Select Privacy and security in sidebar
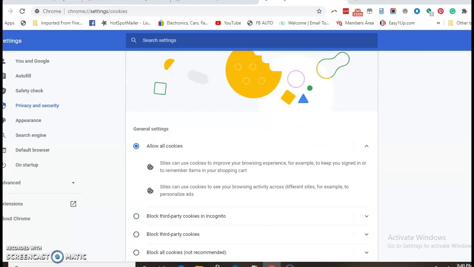Image resolution: width=474 pixels, height=267 pixels. 37,105
